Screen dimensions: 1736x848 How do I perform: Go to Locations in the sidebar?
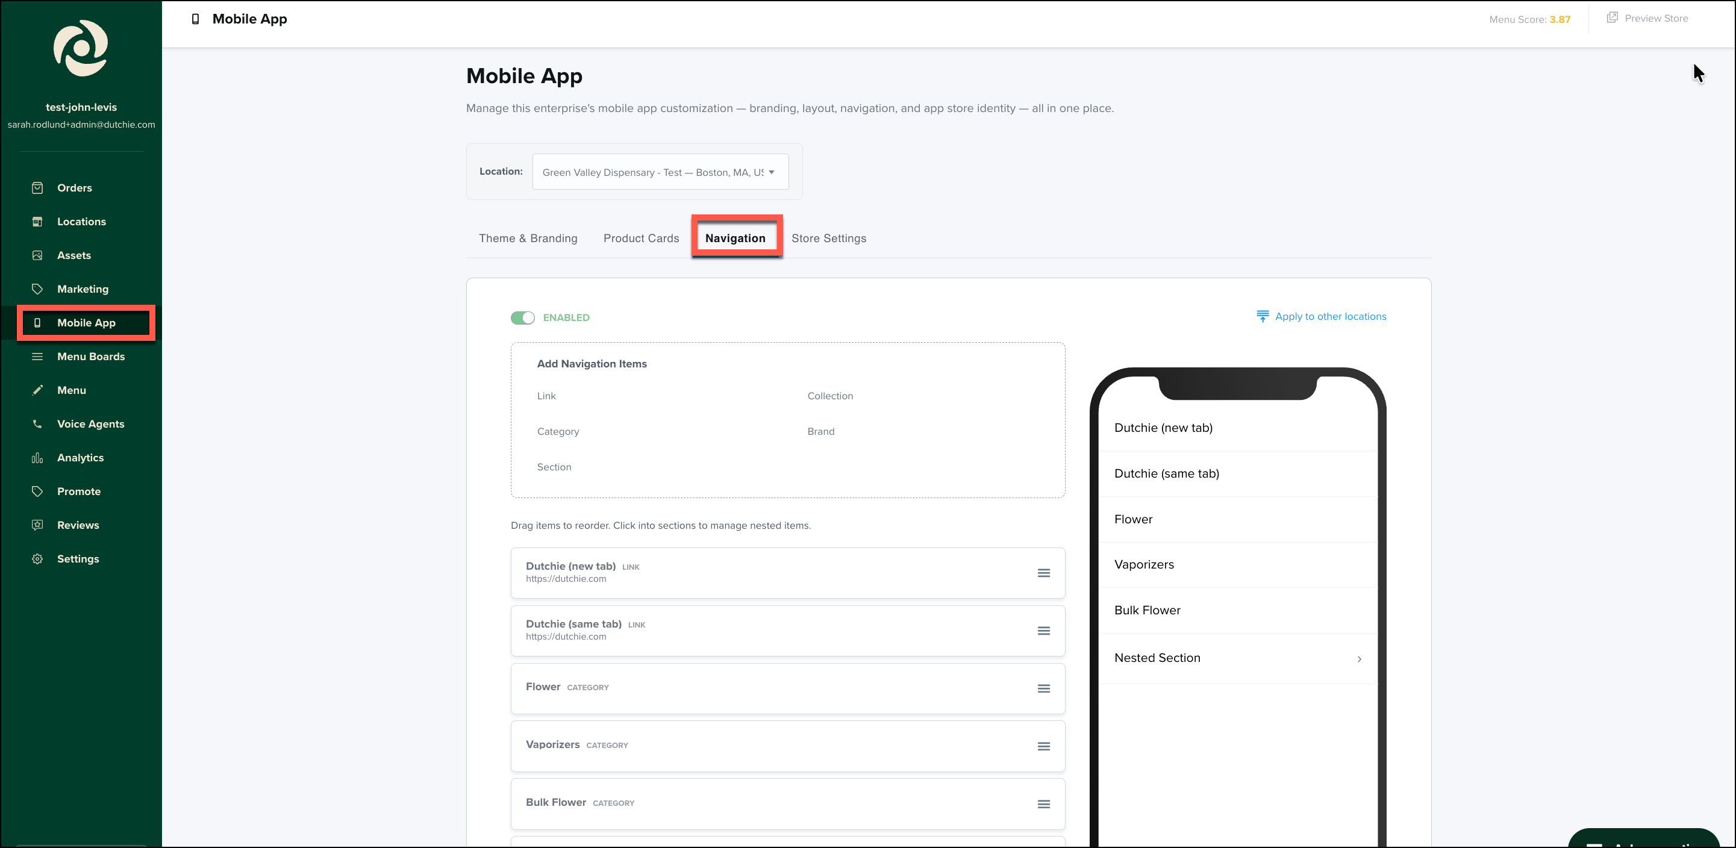point(81,222)
